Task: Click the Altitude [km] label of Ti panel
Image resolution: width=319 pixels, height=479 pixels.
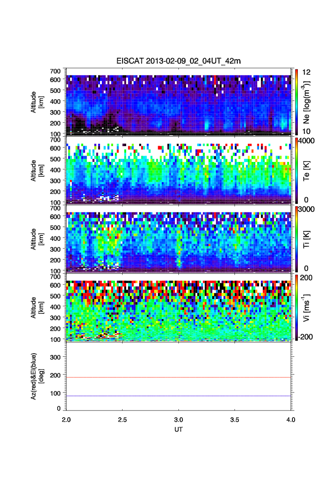Action: [37, 239]
